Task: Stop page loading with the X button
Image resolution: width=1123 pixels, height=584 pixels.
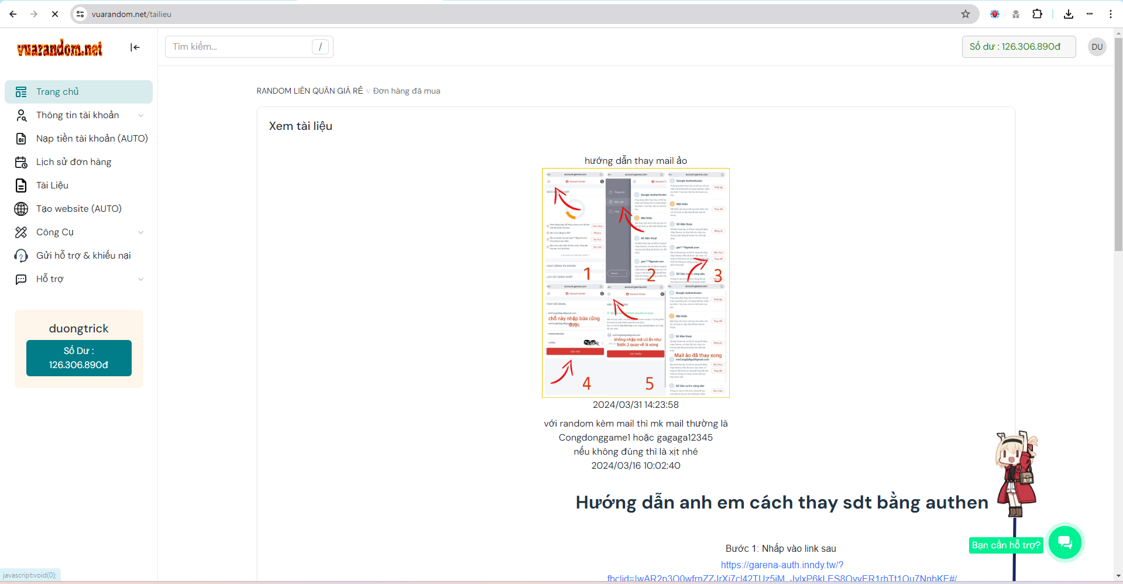Action: (55, 14)
